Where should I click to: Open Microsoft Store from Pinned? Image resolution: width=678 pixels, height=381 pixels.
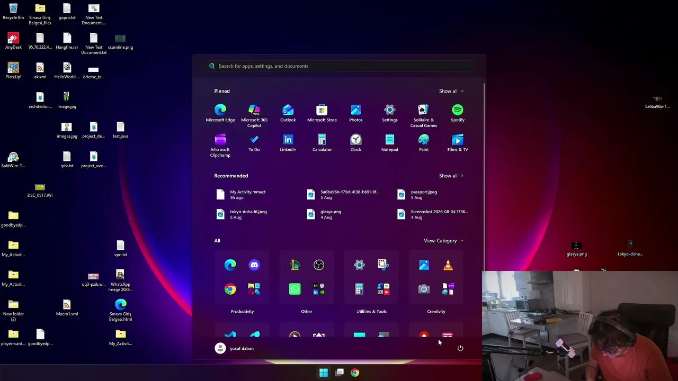point(322,113)
